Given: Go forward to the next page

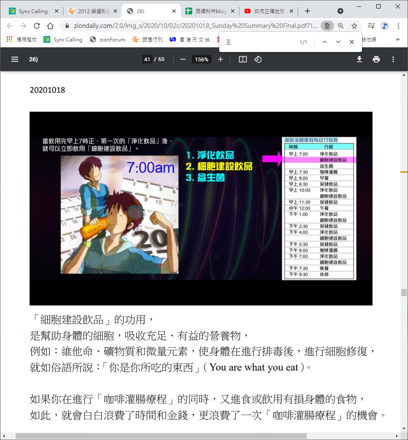Looking at the screenshot, I should click(x=23, y=26).
